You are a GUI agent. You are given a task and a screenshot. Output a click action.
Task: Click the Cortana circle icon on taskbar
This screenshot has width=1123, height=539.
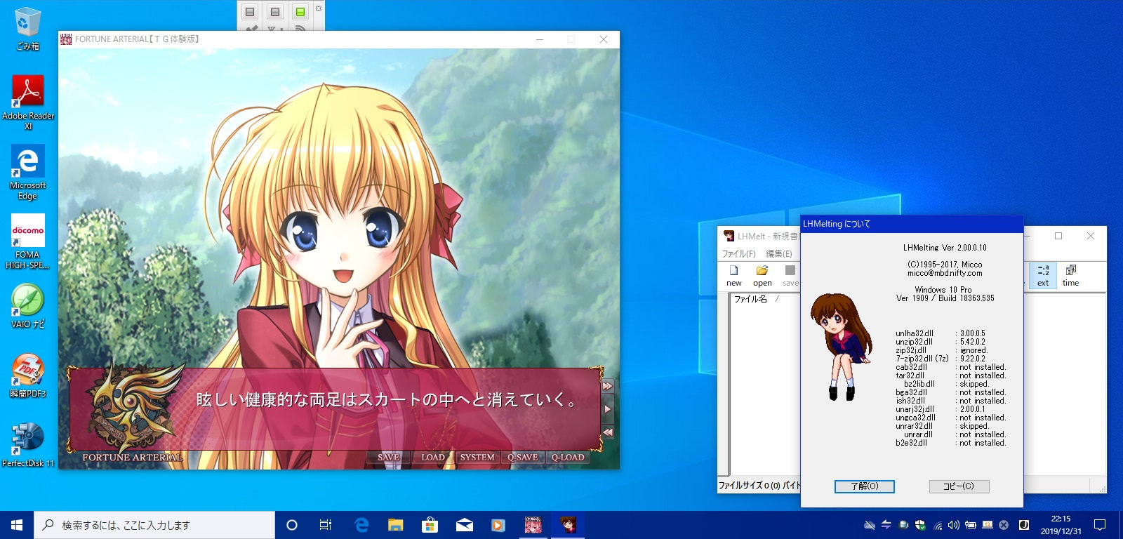coord(292,525)
